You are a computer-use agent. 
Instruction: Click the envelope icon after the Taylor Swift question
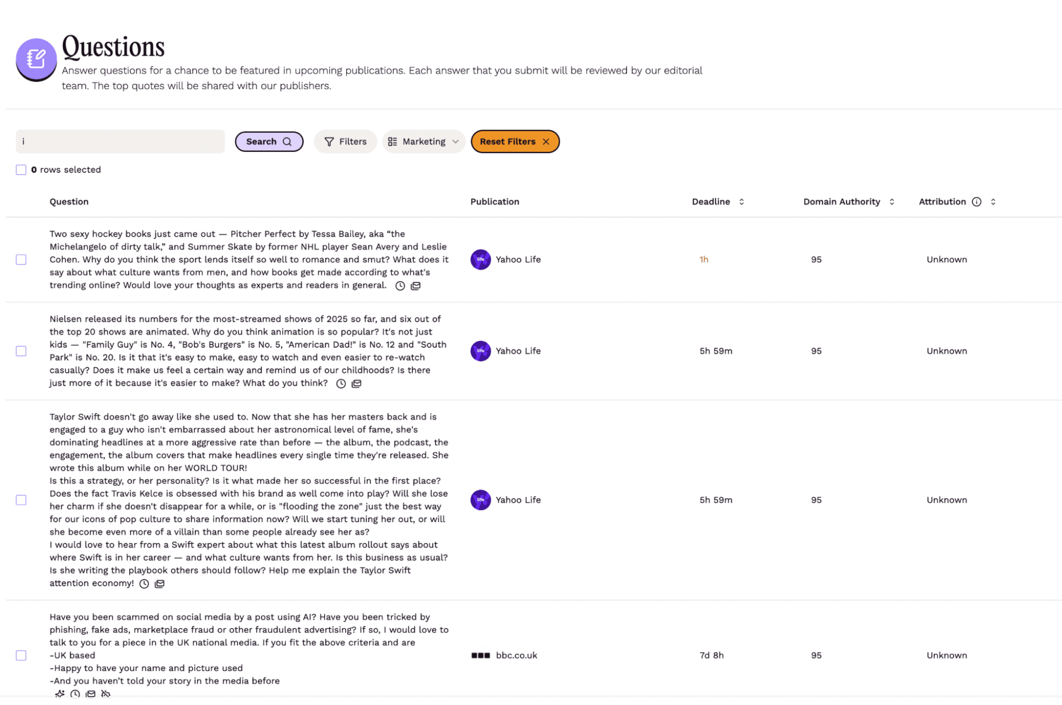pos(159,584)
